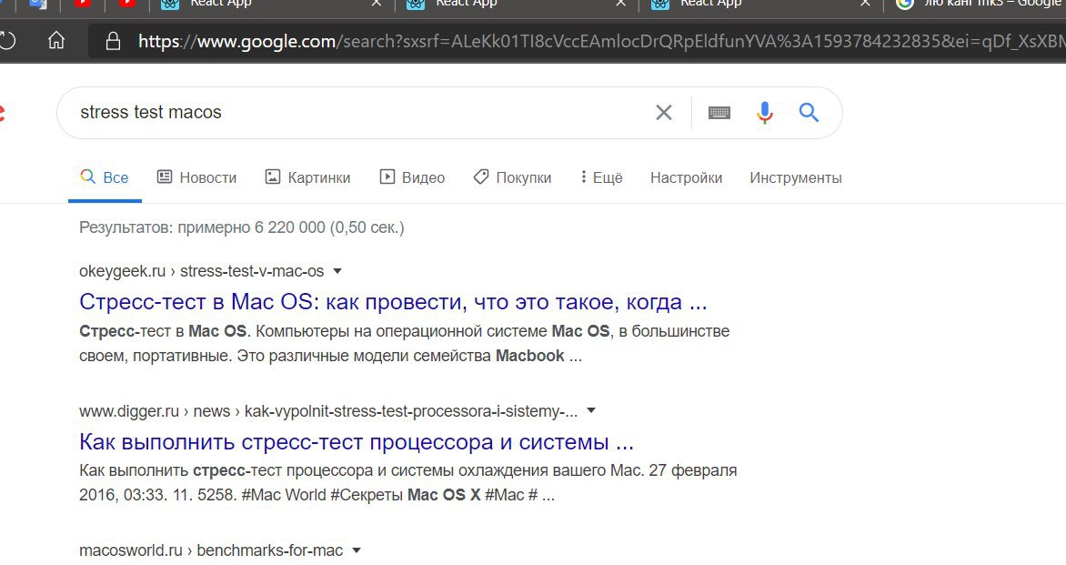The width and height of the screenshot is (1066, 565).
Task: Open the 'Ещё' more menu
Action: (x=601, y=177)
